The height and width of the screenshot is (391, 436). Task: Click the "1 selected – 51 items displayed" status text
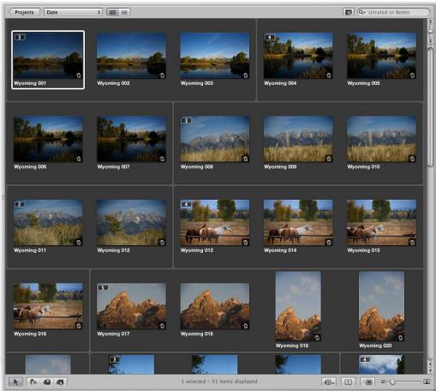point(219,382)
